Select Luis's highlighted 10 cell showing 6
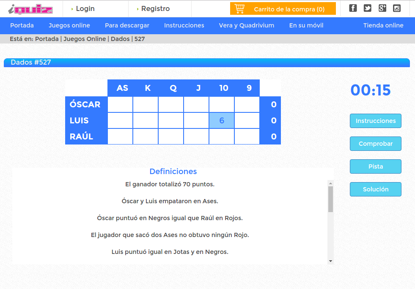 (x=222, y=120)
